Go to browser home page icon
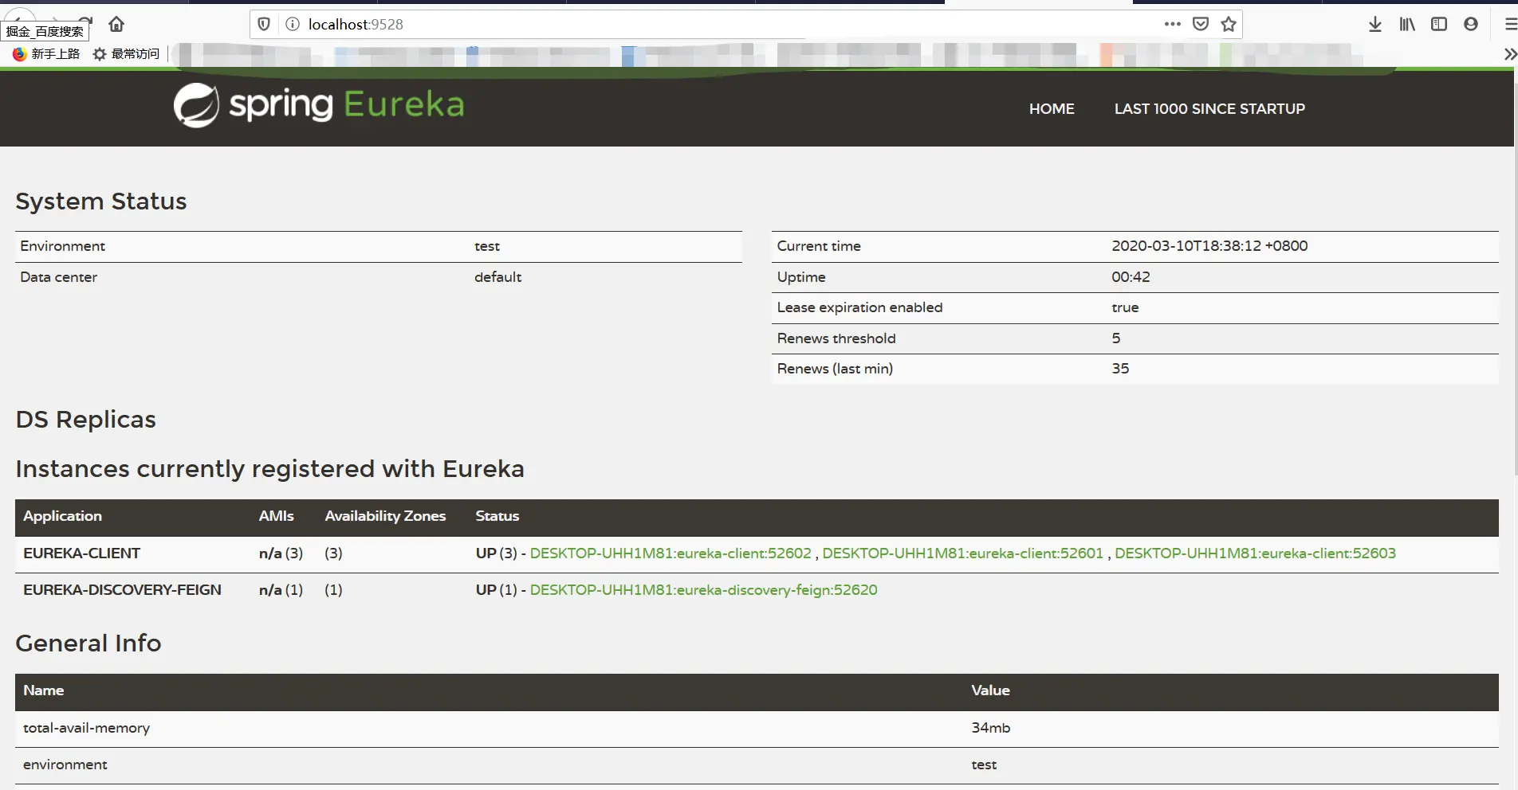Viewport: 1518px width, 790px height. 116,24
